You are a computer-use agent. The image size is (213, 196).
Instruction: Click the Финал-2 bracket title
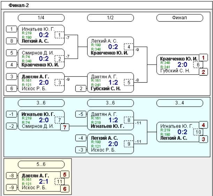click(x=18, y=6)
